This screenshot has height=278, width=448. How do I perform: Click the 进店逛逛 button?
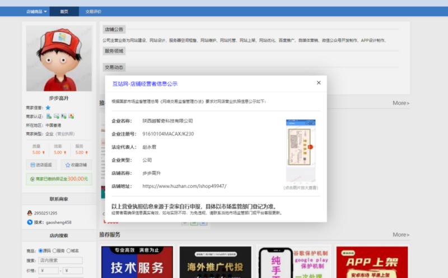(x=41, y=165)
